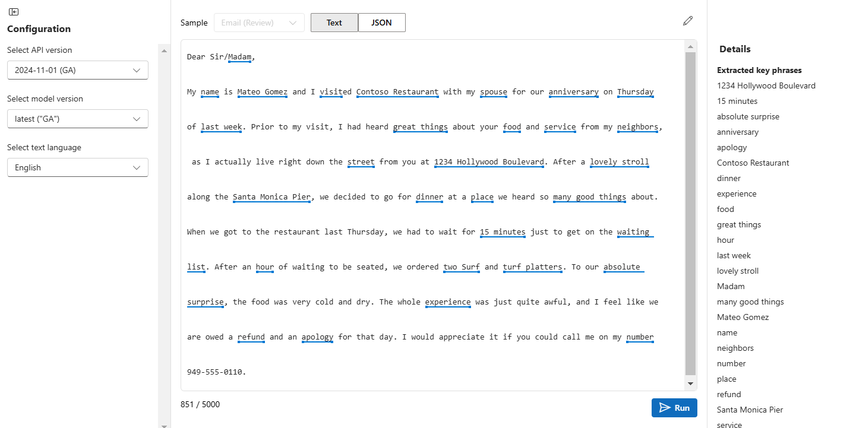Click the pencil edit icon
This screenshot has width=853, height=428.
[x=688, y=21]
